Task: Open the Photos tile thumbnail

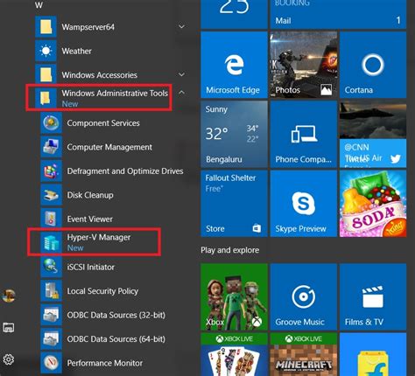Action: [x=304, y=65]
